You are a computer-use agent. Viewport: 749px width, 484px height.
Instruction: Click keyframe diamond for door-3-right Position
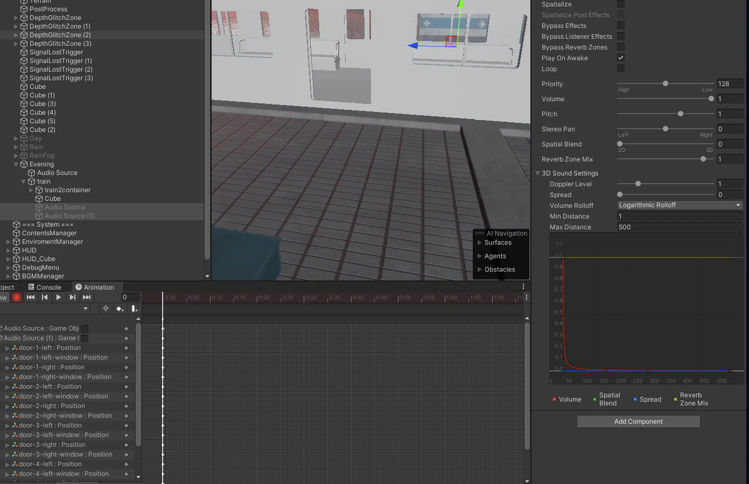[126, 445]
